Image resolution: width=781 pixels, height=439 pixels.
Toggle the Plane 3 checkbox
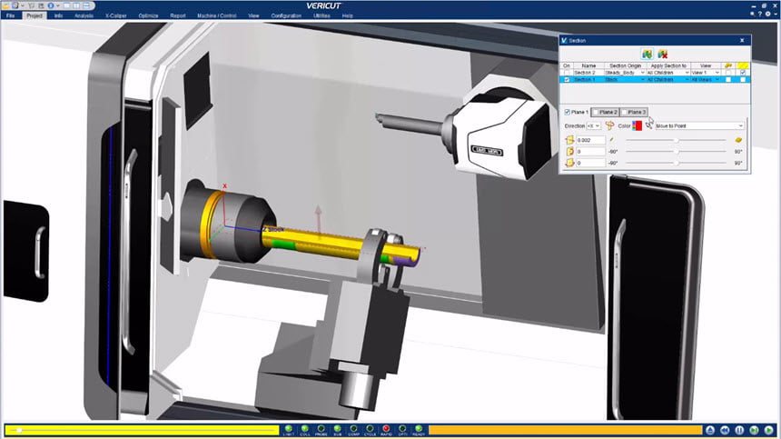click(624, 112)
